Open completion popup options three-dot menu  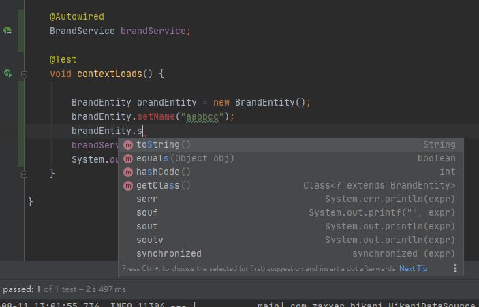455,268
